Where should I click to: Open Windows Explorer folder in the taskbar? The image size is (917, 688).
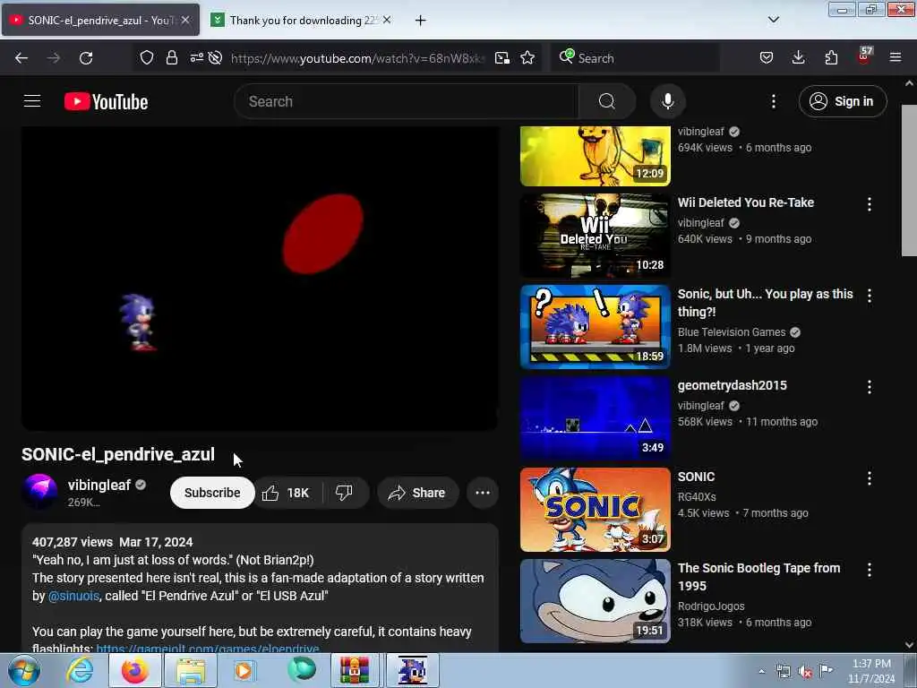coord(191,670)
